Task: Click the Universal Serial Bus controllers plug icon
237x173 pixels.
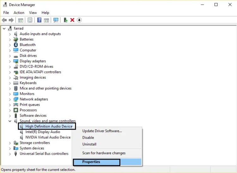Action: 15,153
